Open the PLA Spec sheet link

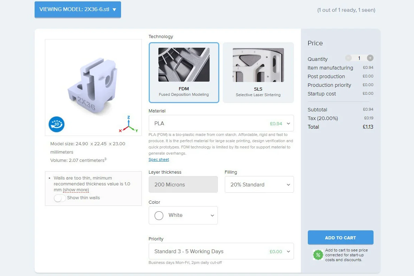coord(159,159)
